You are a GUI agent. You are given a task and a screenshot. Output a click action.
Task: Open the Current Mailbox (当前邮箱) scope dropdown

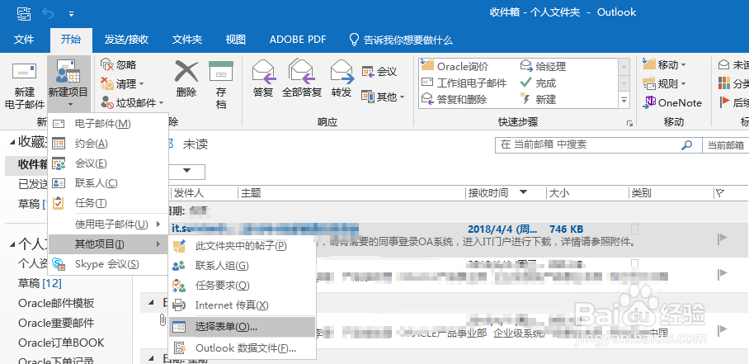[725, 145]
